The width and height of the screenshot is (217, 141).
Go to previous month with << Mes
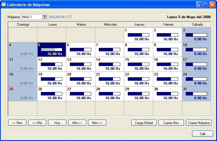pyautogui.click(x=17, y=123)
